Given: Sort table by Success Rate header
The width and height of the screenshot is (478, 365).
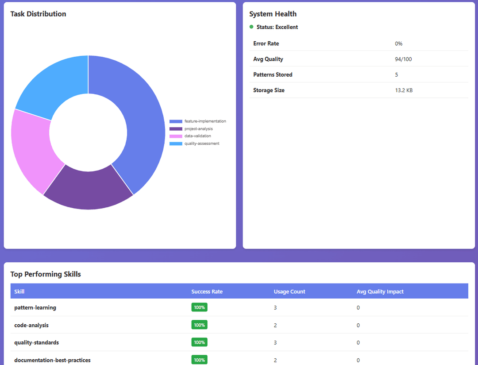Looking at the screenshot, I should [207, 291].
